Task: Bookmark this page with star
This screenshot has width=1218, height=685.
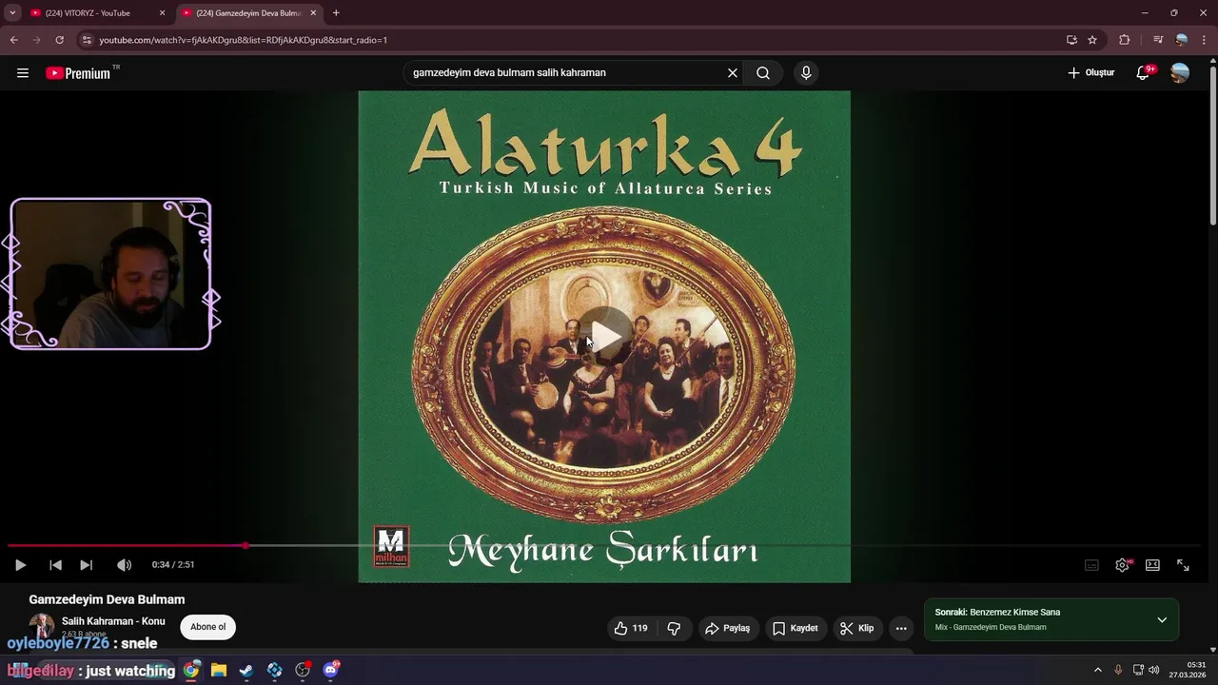Action: [1092, 40]
